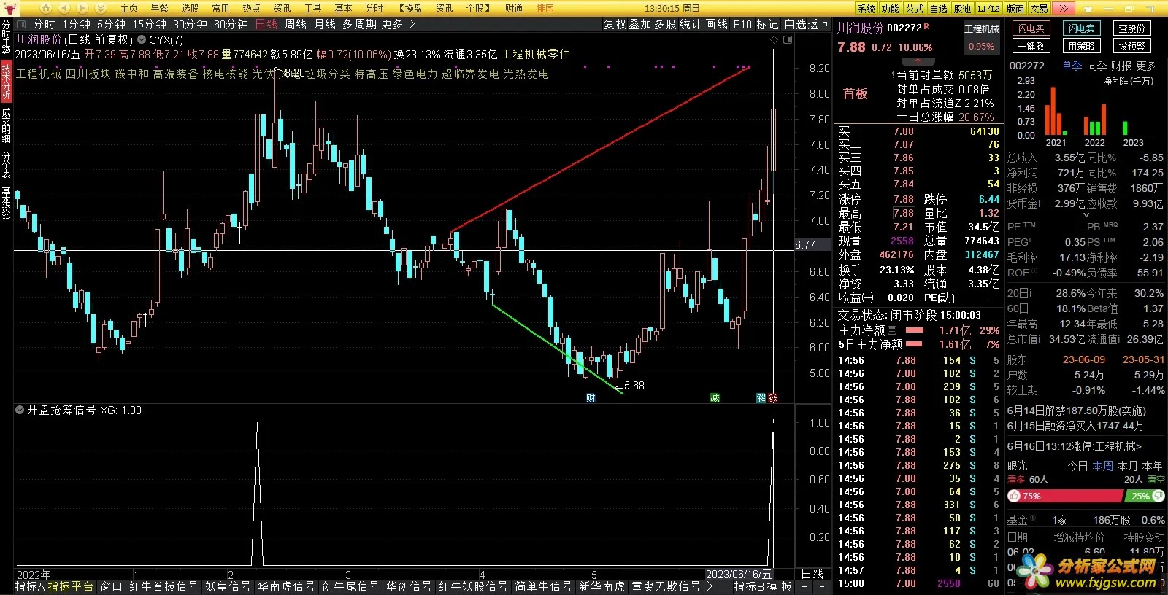The image size is (1168, 595).
Task: Select the 华南虎信号 indicator tab
Action: pyautogui.click(x=286, y=586)
